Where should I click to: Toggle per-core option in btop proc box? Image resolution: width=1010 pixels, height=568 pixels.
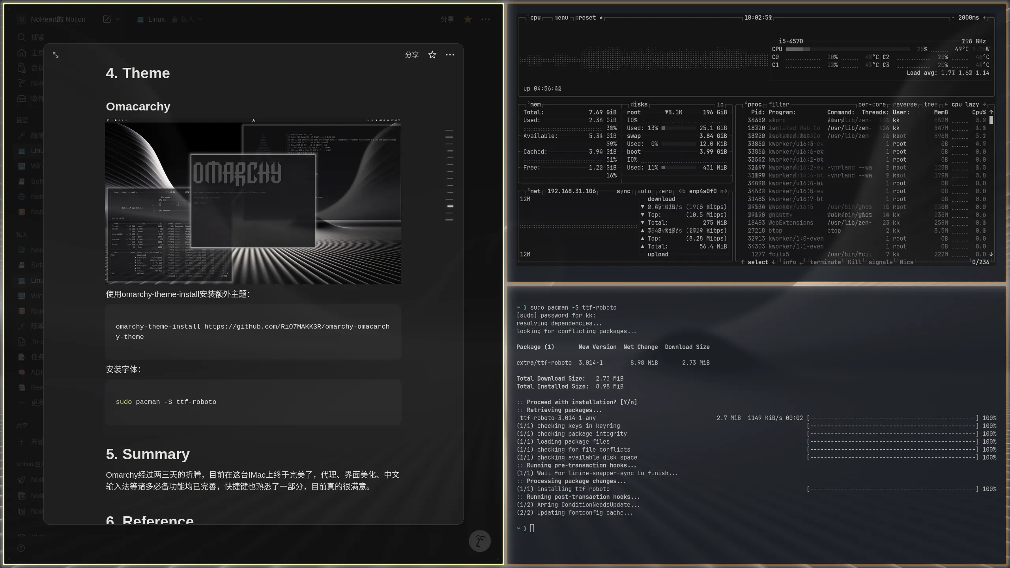click(872, 105)
